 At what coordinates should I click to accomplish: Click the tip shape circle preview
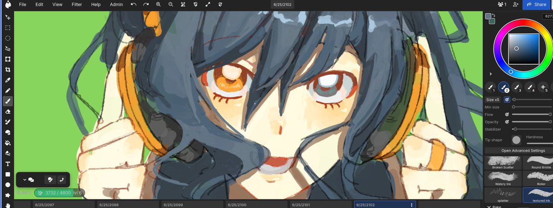(516, 140)
